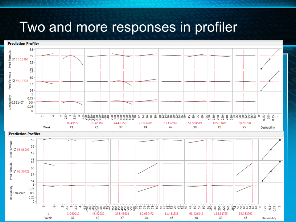Click the Y2 predicted value 62.36728
Viewport: 296px width, 222px height.
[x=23, y=171]
